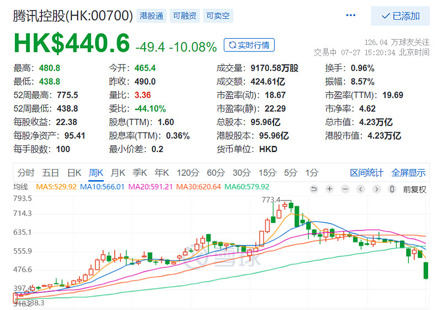This screenshot has height=310, width=442.
Task: Click the HK$440.6 price
Action: [72, 43]
